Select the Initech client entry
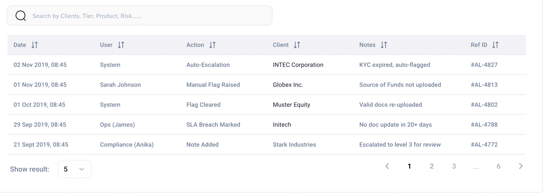 pyautogui.click(x=282, y=125)
